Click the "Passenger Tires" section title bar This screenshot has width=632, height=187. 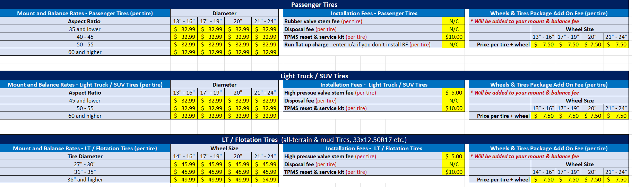(314, 5)
